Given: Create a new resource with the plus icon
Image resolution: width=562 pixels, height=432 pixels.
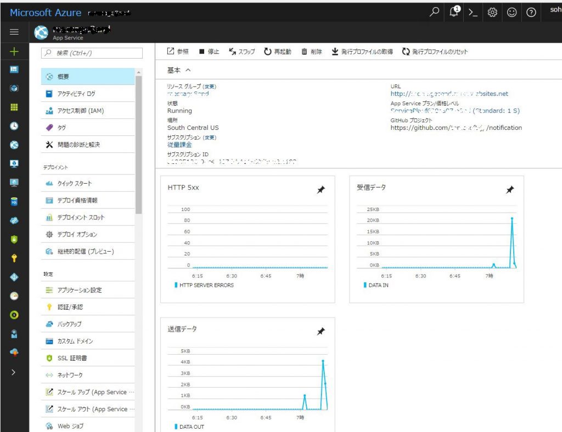Looking at the screenshot, I should coord(14,50).
